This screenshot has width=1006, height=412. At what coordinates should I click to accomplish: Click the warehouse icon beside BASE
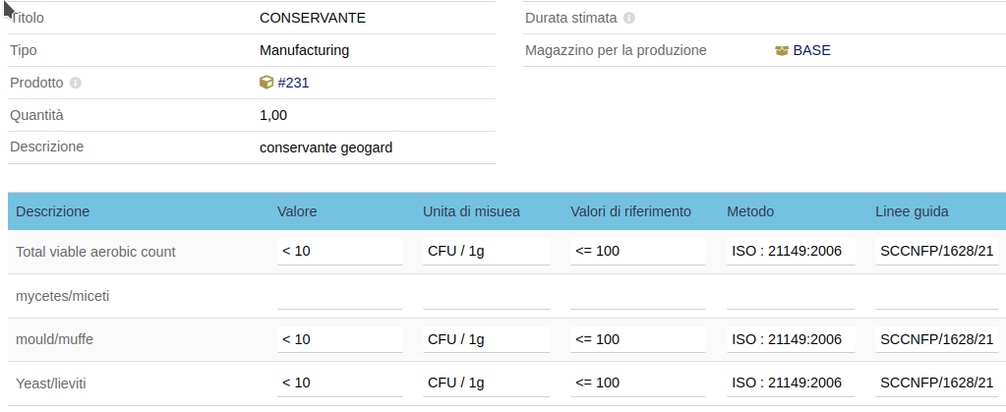coord(782,51)
